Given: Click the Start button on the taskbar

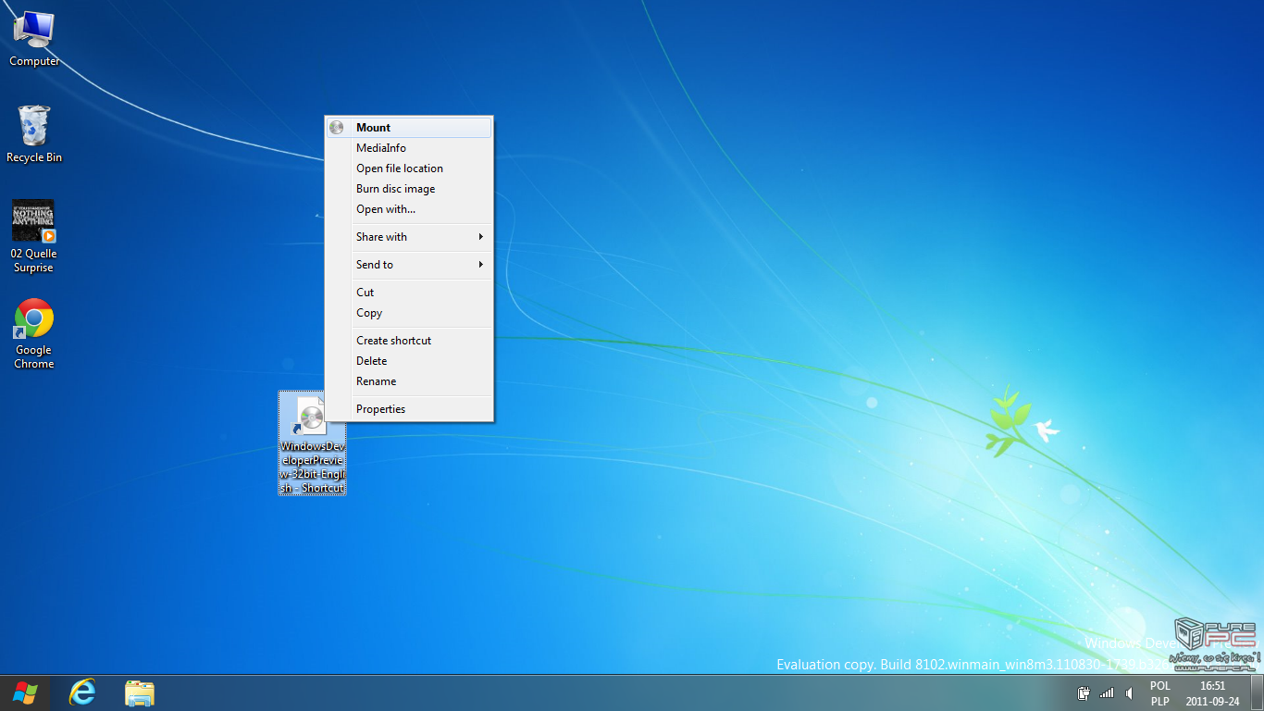Looking at the screenshot, I should [25, 692].
